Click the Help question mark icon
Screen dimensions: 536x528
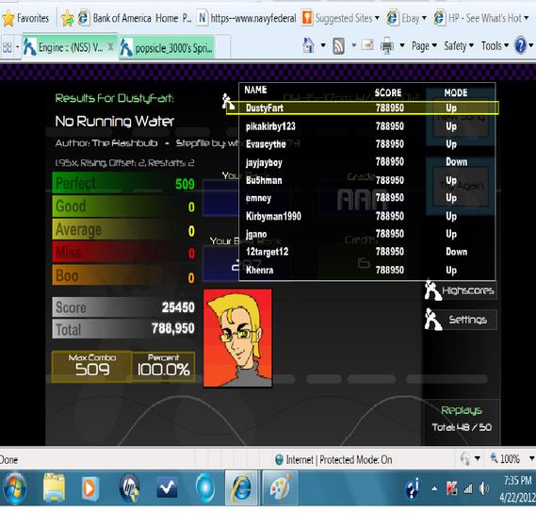tap(520, 45)
